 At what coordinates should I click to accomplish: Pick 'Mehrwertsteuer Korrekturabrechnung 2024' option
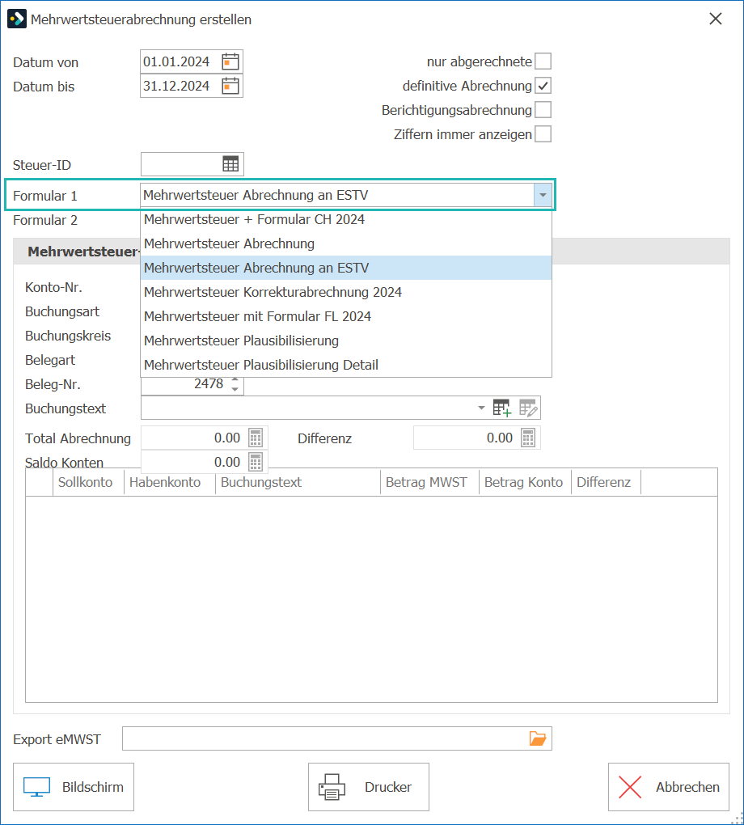[x=345, y=292]
